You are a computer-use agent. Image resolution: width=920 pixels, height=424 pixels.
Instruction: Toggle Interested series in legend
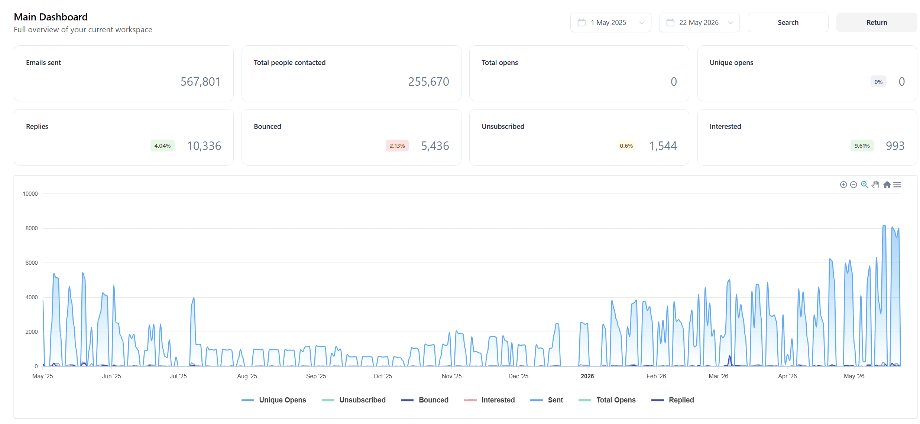[489, 400]
